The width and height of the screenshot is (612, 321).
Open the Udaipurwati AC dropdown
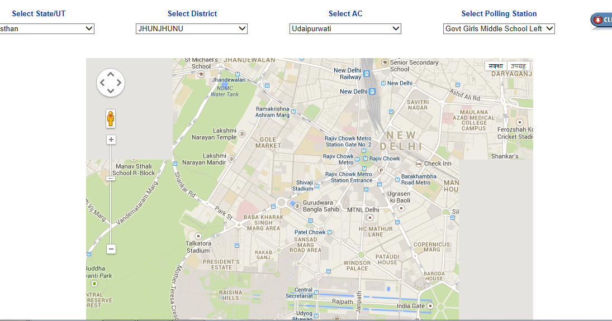345,28
